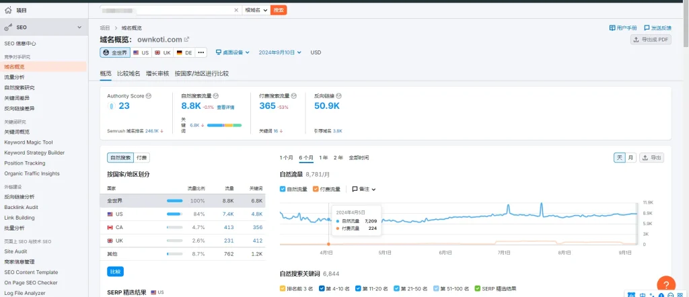The image size is (689, 297).
Task: Open the 根域名 dropdown
Action: 256,10
